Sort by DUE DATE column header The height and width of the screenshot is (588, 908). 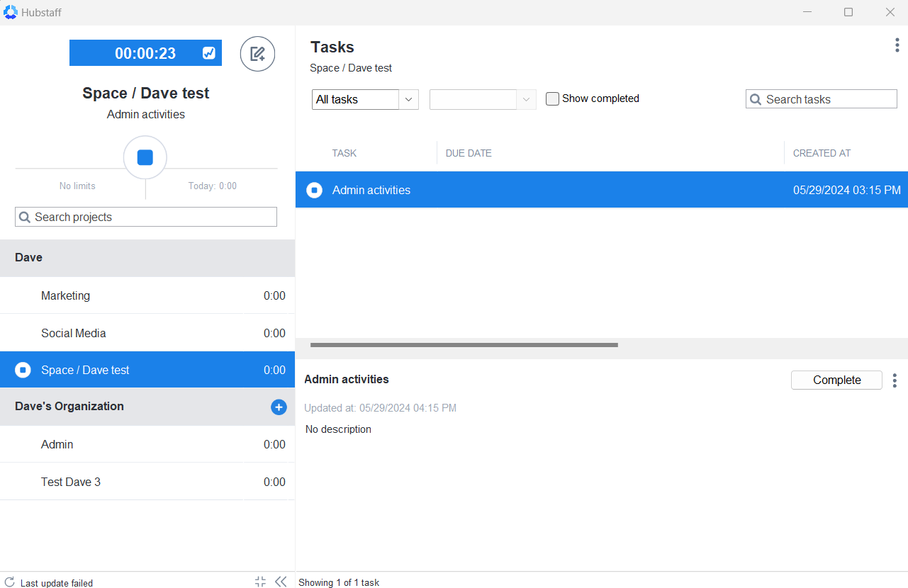(x=469, y=153)
